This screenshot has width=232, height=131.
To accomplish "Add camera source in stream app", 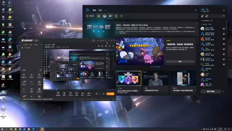I will [x=64, y=94].
